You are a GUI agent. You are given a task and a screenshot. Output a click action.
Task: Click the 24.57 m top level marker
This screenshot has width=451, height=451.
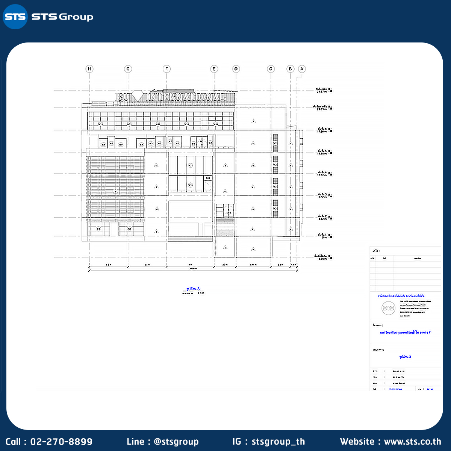point(322,91)
